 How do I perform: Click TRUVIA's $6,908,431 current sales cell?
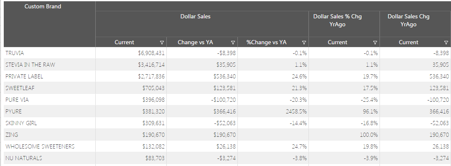[x=131, y=53]
